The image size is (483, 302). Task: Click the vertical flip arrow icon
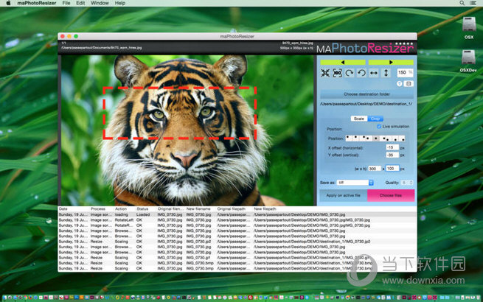[385, 74]
